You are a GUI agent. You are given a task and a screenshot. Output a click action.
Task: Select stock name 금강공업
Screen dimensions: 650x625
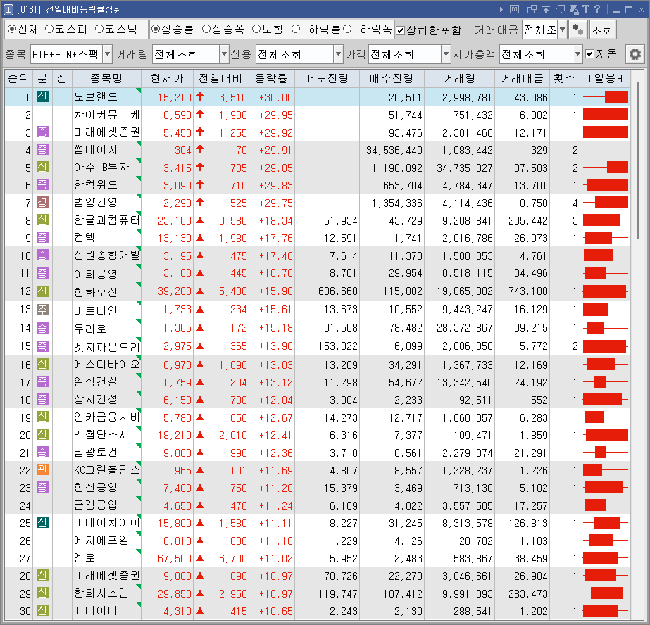pyautogui.click(x=96, y=505)
